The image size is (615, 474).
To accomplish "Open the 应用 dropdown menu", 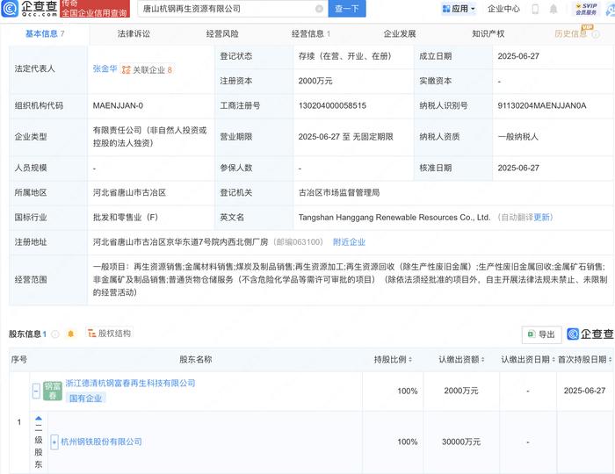I will [458, 9].
